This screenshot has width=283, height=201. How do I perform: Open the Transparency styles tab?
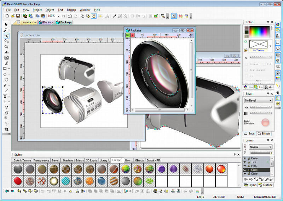tap(41, 160)
